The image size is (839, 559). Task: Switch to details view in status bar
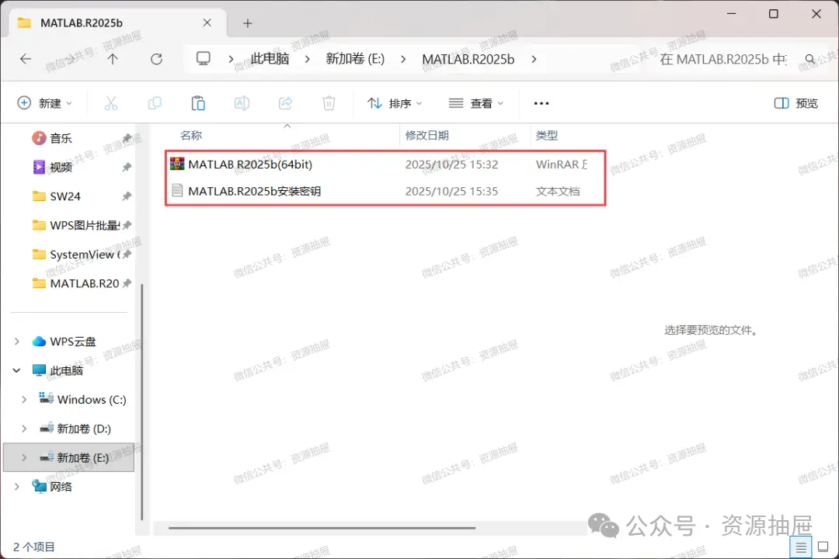pos(801,547)
